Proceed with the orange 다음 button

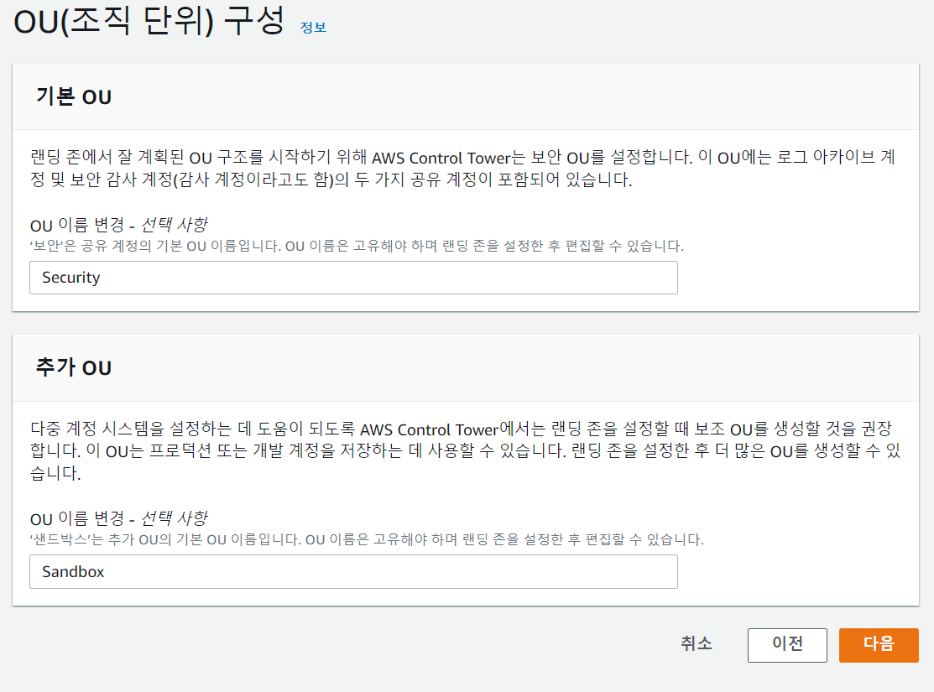879,644
